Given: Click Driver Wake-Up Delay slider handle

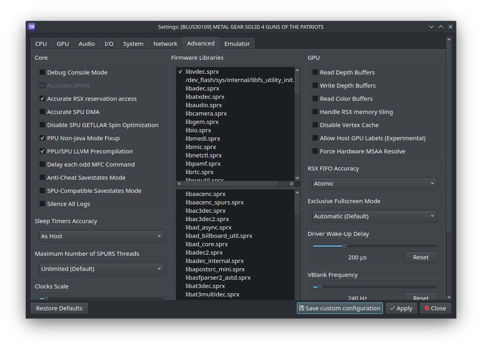Looking at the screenshot, I should (345, 246).
